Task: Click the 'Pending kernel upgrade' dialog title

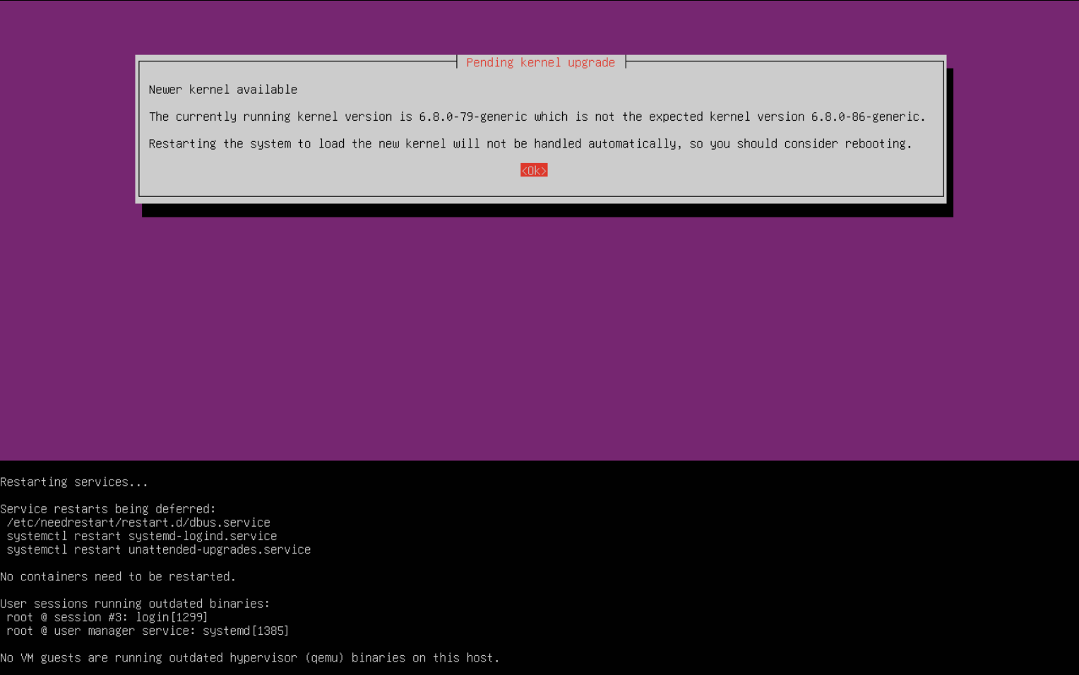Action: 540,63
